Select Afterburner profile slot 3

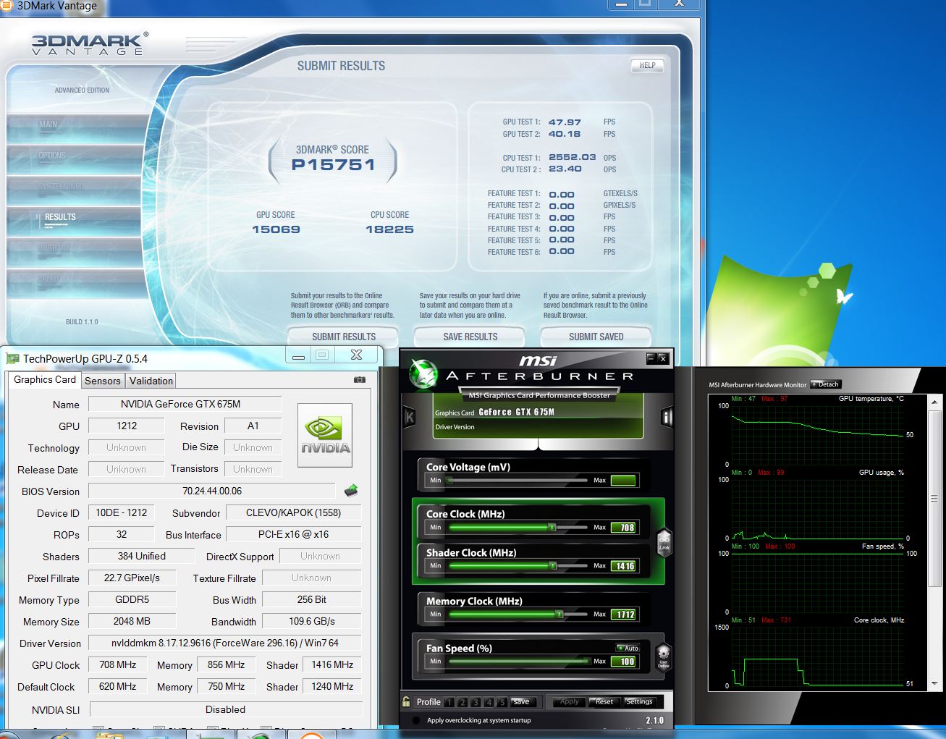476,702
